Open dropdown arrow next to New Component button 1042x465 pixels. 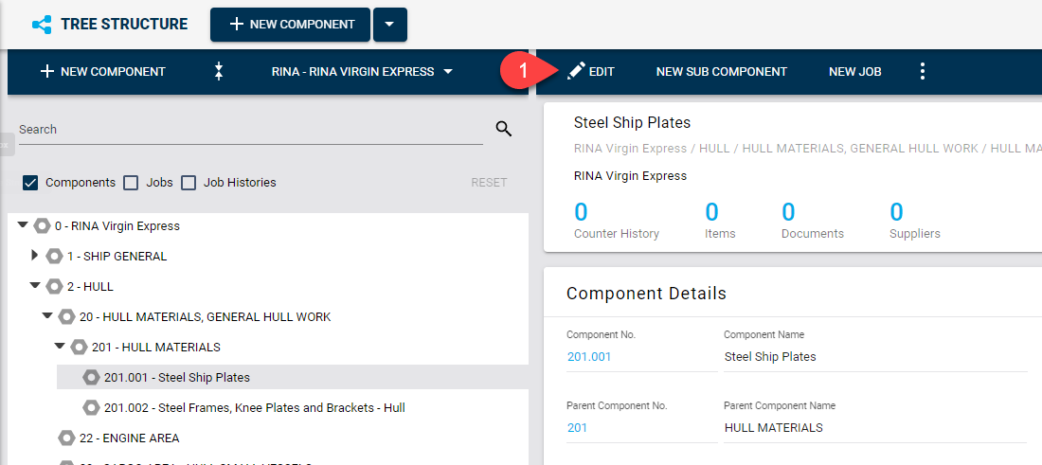pyautogui.click(x=389, y=25)
